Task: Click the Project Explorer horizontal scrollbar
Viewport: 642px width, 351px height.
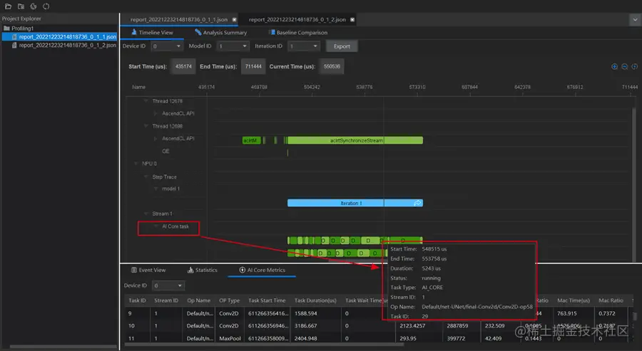Action: 63,347
